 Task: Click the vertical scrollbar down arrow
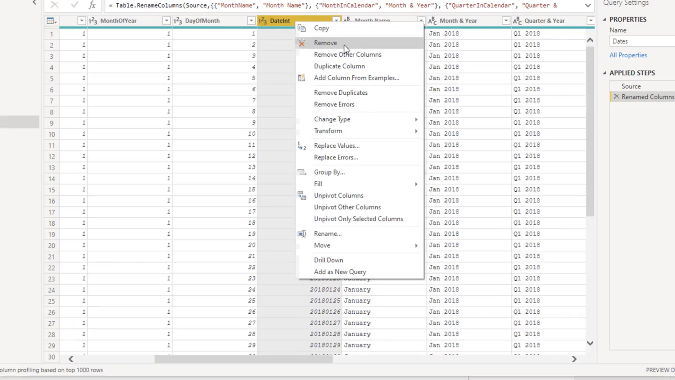[x=590, y=343]
